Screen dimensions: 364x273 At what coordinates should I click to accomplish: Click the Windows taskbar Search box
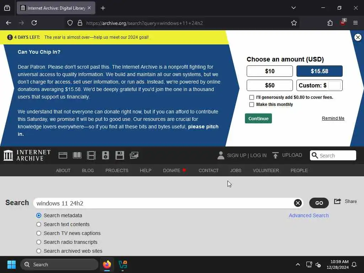(59, 264)
